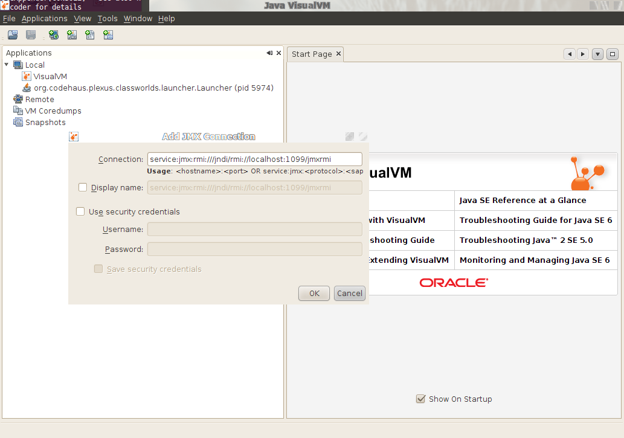Click the Usage hint text

[255, 171]
